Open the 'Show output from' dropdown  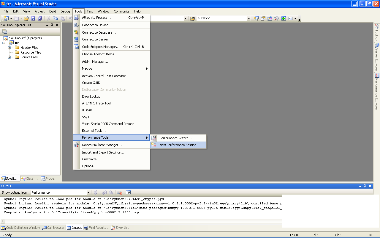[x=88, y=192]
